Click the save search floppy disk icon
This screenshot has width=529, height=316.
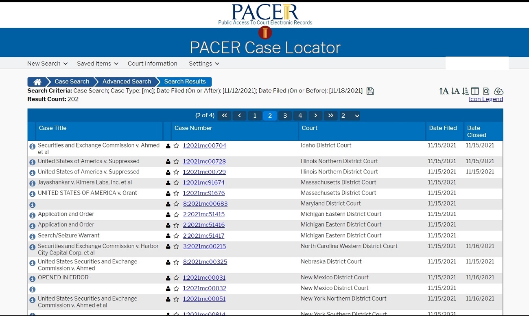point(370,91)
